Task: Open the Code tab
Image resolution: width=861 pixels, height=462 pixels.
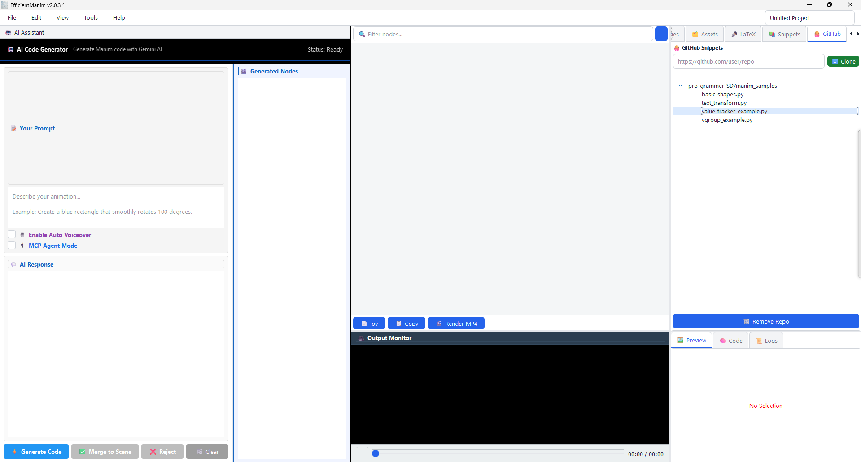Action: 731,341
